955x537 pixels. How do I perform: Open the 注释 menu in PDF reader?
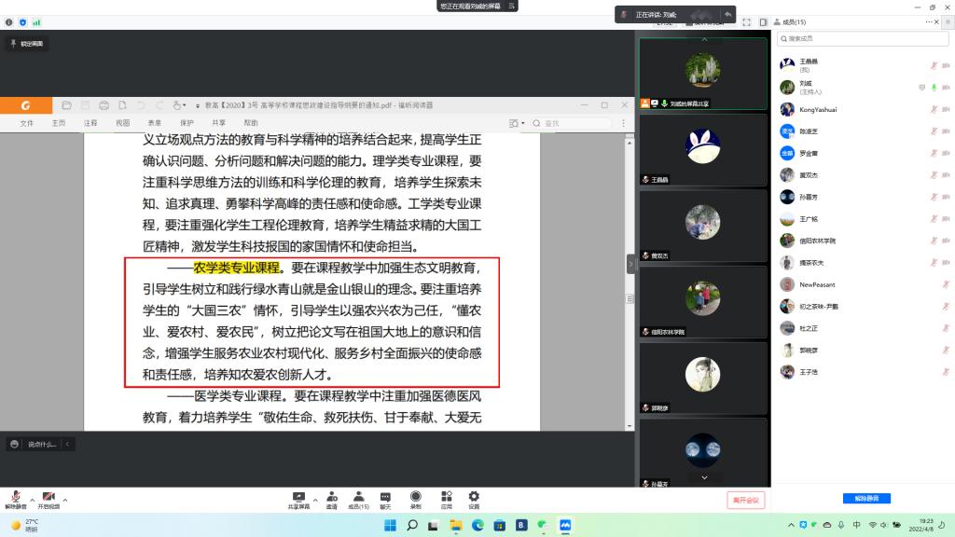point(90,123)
